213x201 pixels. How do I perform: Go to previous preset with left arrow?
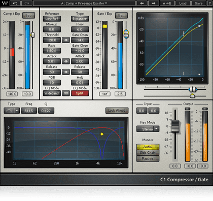coord(141,3)
